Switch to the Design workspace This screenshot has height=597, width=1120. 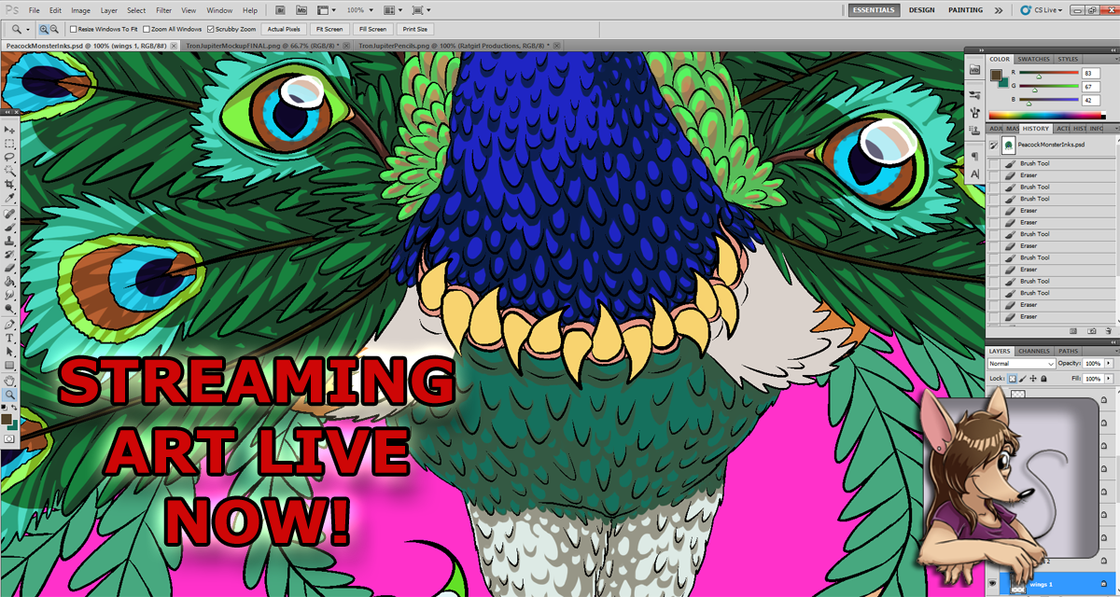click(920, 10)
